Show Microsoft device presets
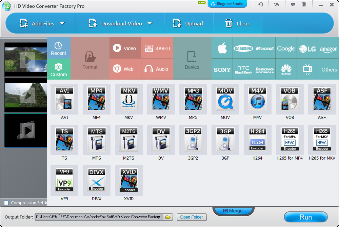This screenshot has height=227, width=339. [265, 48]
